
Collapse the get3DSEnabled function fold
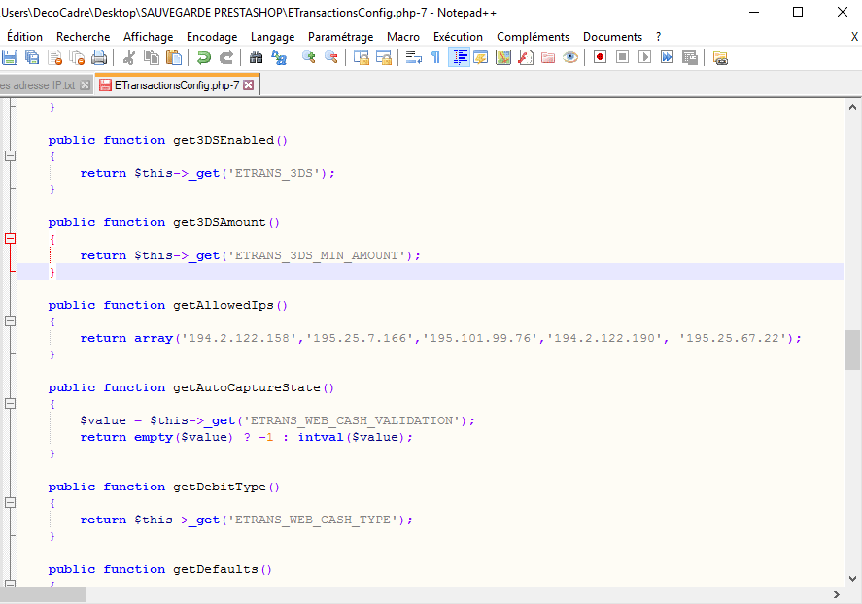10,156
